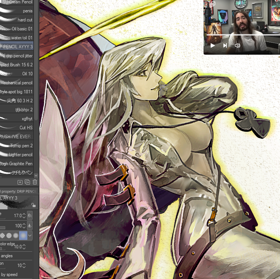The image size is (280, 279).
Task: Raise the value 10 below angles
Action: pyautogui.click(x=24, y=264)
